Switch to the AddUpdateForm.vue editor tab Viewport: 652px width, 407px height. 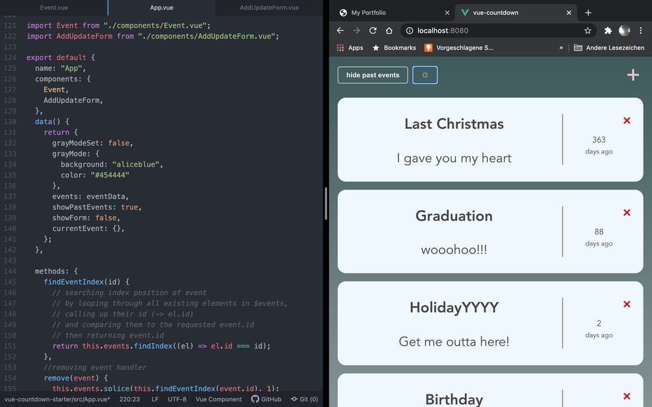[269, 7]
